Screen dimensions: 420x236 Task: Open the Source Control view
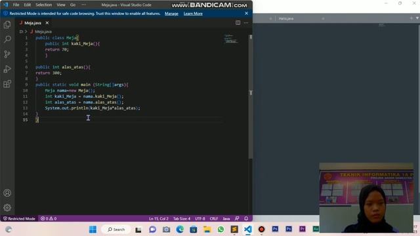pyautogui.click(x=7, y=54)
